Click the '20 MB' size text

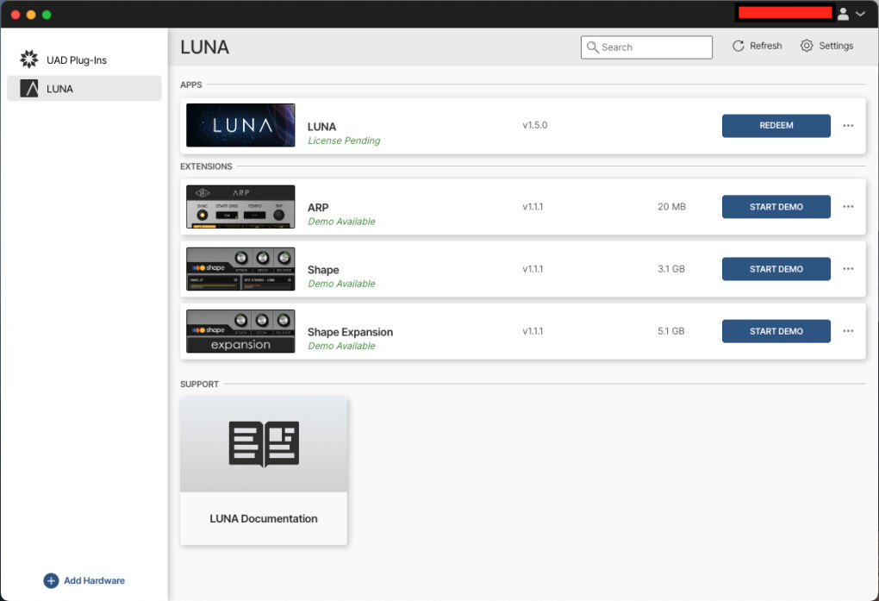point(671,207)
